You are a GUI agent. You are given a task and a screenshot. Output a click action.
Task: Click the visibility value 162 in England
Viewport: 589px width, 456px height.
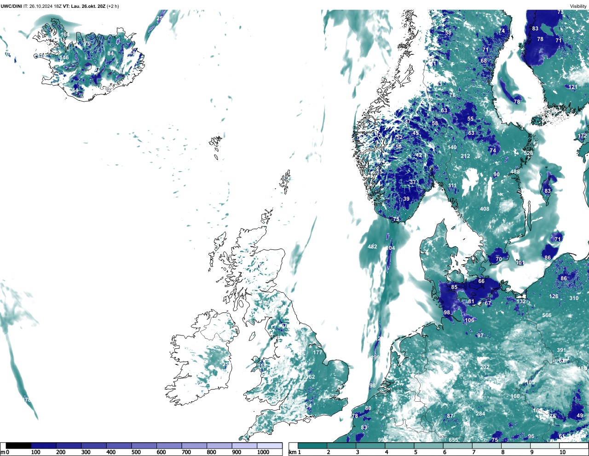click(311, 377)
